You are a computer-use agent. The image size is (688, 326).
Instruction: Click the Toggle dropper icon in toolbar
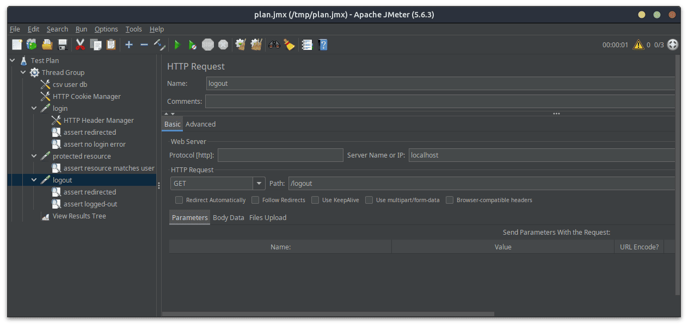click(159, 45)
